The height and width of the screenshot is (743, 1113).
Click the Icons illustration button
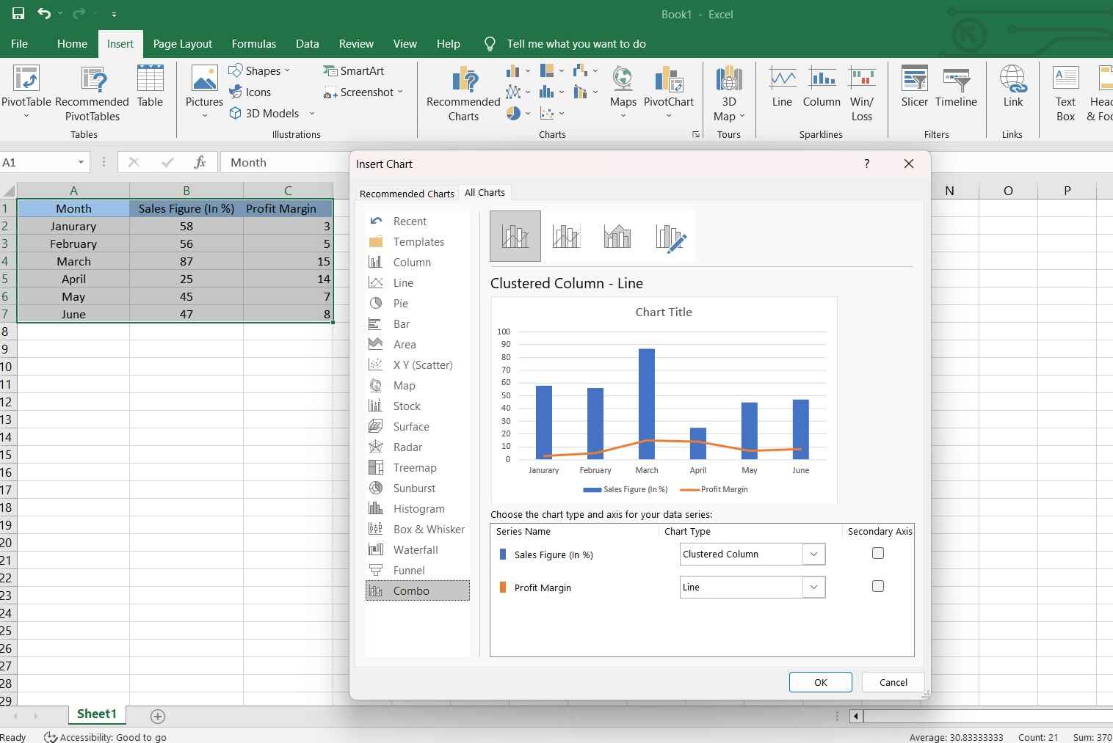tap(250, 92)
